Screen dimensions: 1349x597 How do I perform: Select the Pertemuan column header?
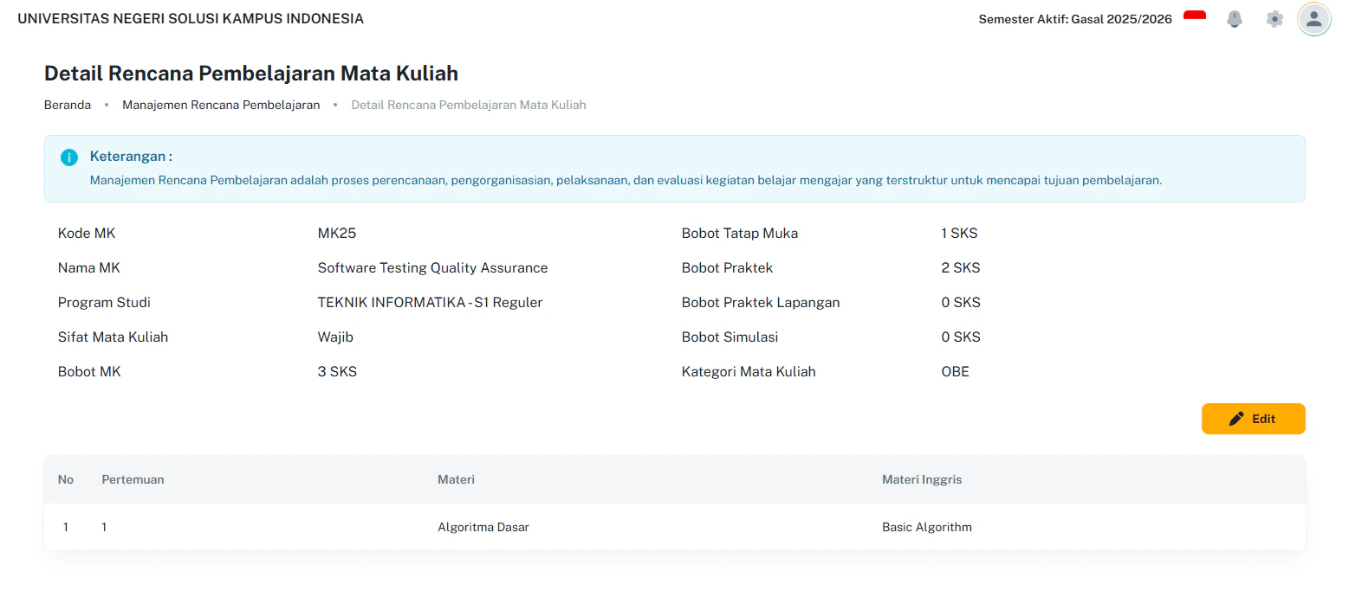(x=132, y=479)
